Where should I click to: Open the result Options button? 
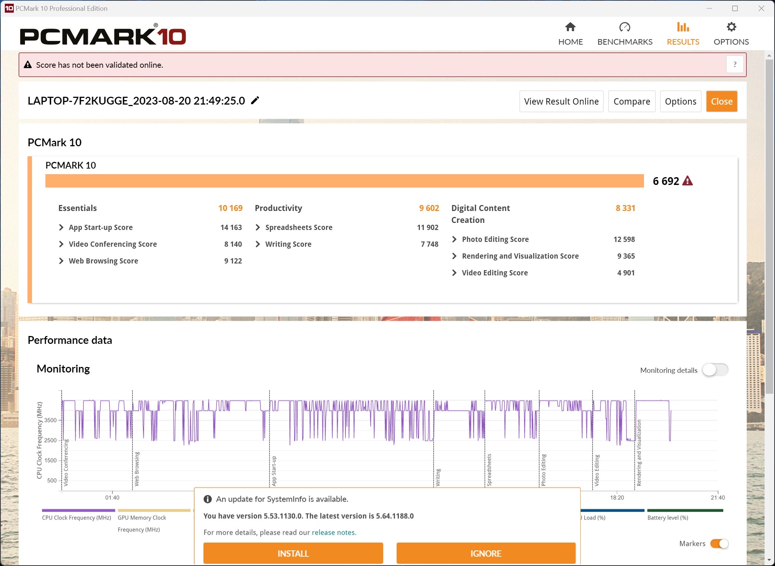click(x=680, y=101)
